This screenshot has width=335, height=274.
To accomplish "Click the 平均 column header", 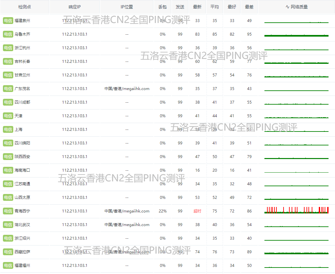I will 215,7.
